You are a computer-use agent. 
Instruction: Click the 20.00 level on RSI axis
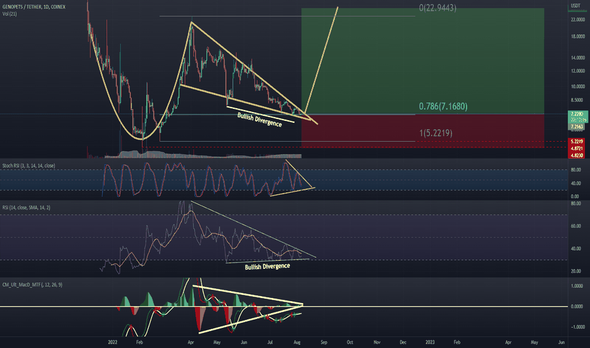[x=575, y=271]
